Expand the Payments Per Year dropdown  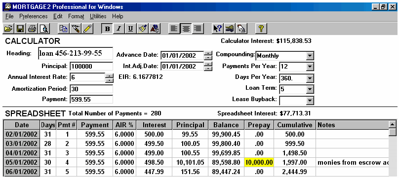[x=310, y=67]
